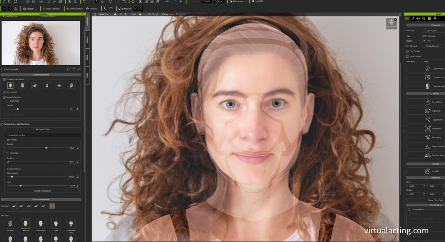The height and width of the screenshot is (242, 445).
Task: Open the Image Matching tab
Action: tap(11, 16)
